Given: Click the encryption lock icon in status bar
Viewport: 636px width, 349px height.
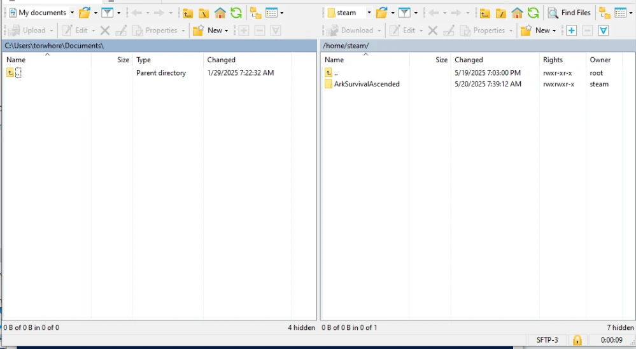Looking at the screenshot, I should (x=577, y=340).
